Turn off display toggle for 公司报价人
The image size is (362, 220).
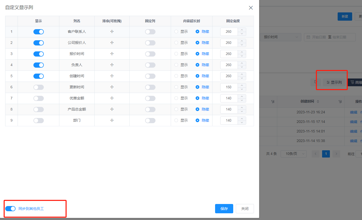[x=39, y=43]
